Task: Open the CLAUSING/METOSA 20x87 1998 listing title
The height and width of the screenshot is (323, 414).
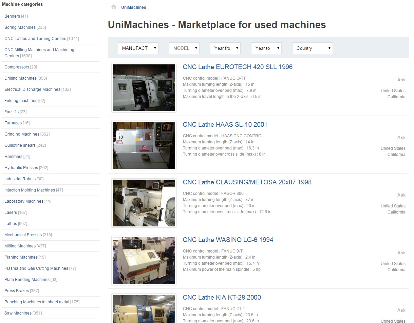Action: coord(247,182)
